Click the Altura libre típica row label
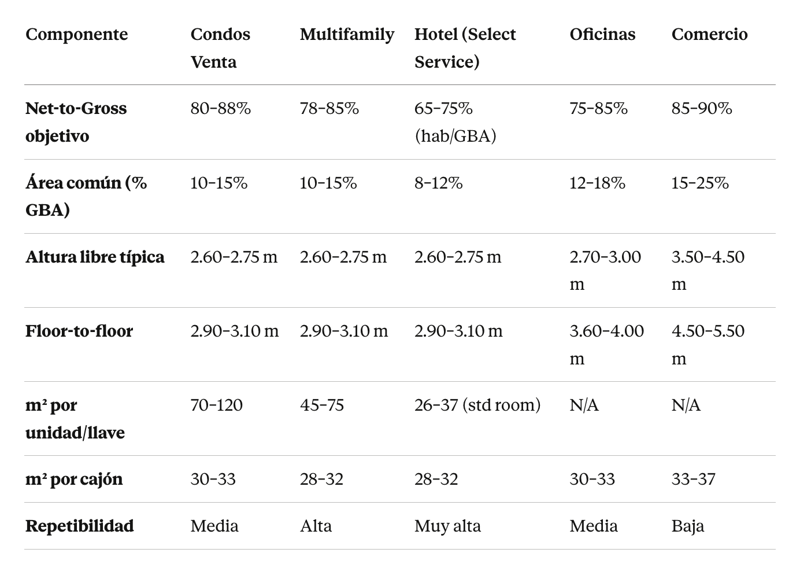The width and height of the screenshot is (800, 575). coord(95,257)
